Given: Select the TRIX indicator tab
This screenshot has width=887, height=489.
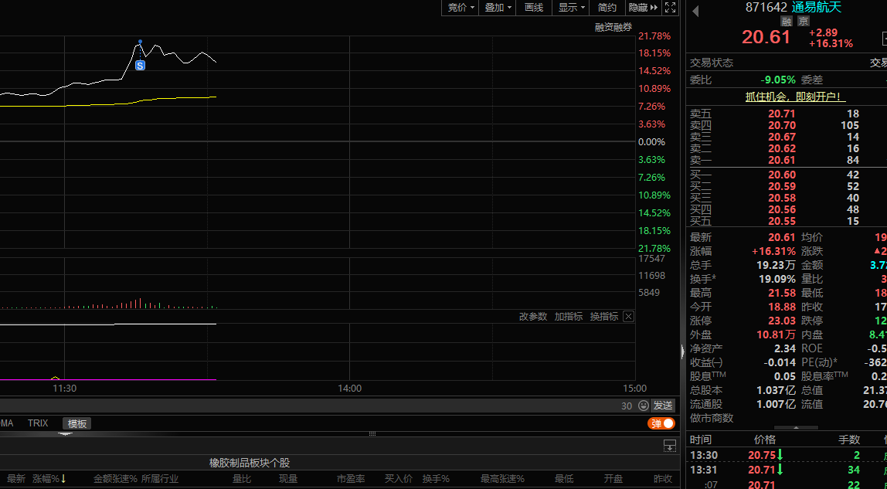Looking at the screenshot, I should pos(38,423).
